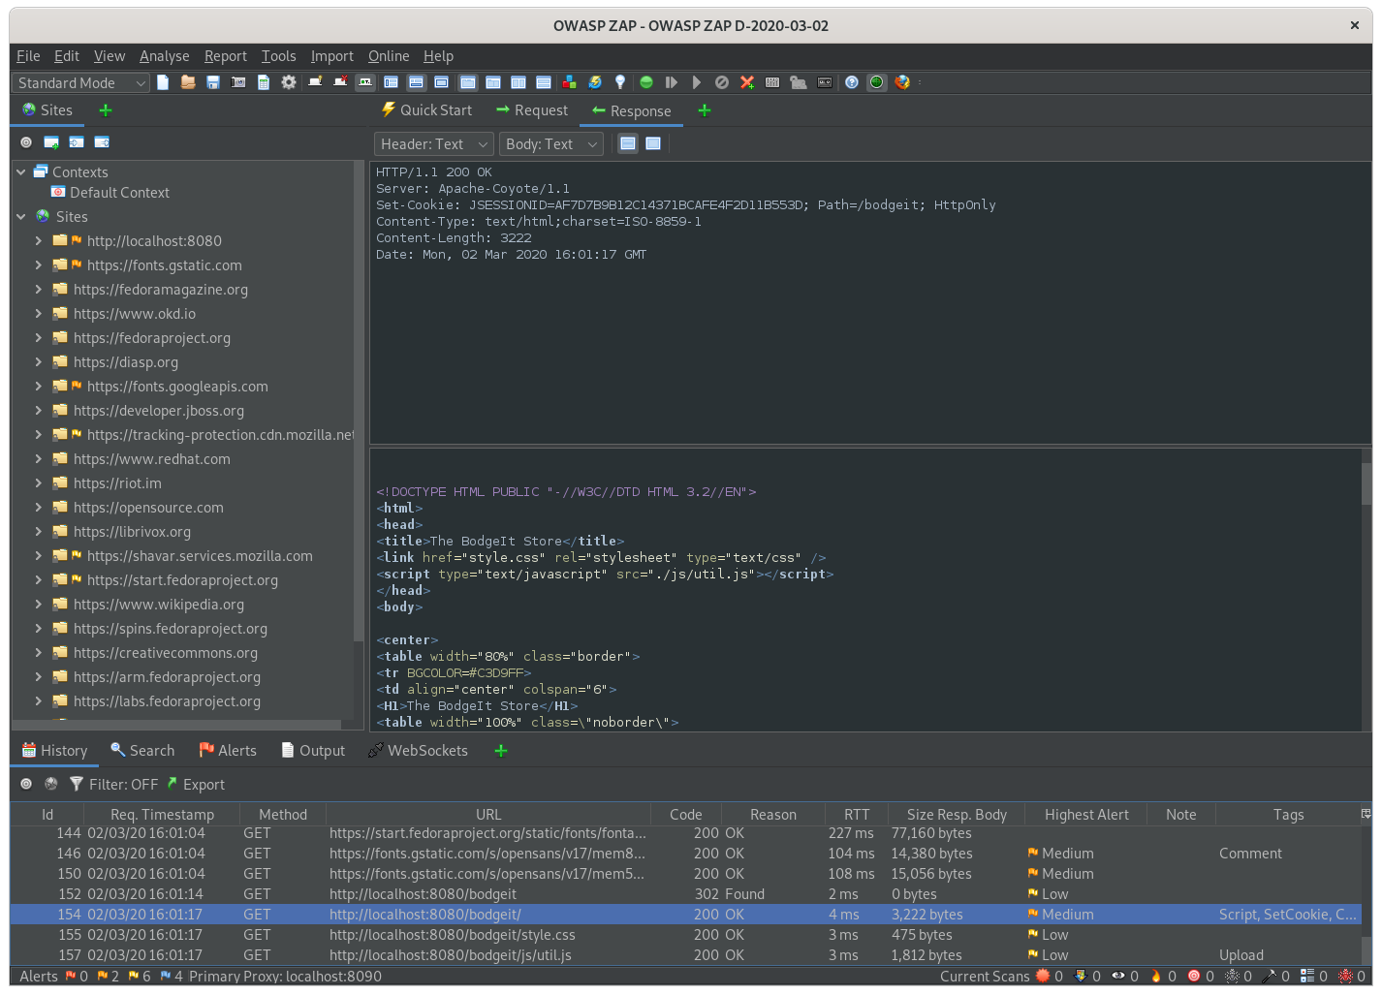
Task: Expand the http://localhost:8080 site node
Action: click(x=39, y=241)
